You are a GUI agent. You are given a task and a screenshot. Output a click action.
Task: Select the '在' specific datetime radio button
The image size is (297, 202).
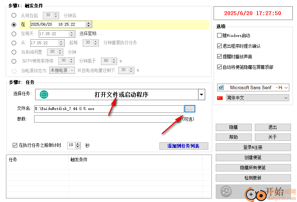click(14, 25)
